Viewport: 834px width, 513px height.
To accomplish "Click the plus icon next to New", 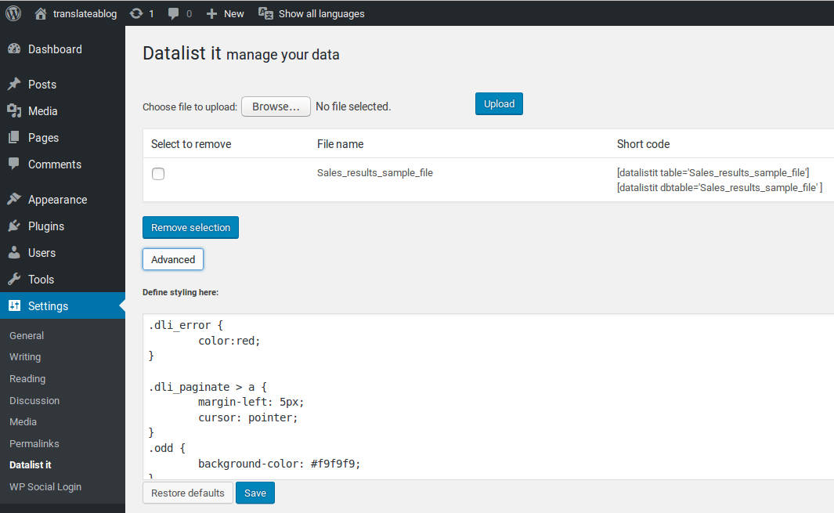I will (x=211, y=13).
